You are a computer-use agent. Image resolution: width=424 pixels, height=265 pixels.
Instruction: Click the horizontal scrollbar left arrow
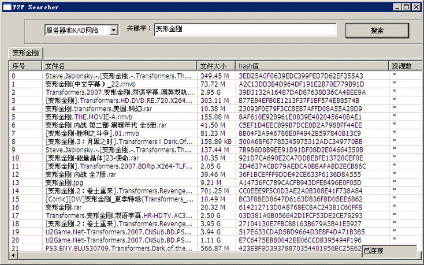pyautogui.click(x=13, y=255)
